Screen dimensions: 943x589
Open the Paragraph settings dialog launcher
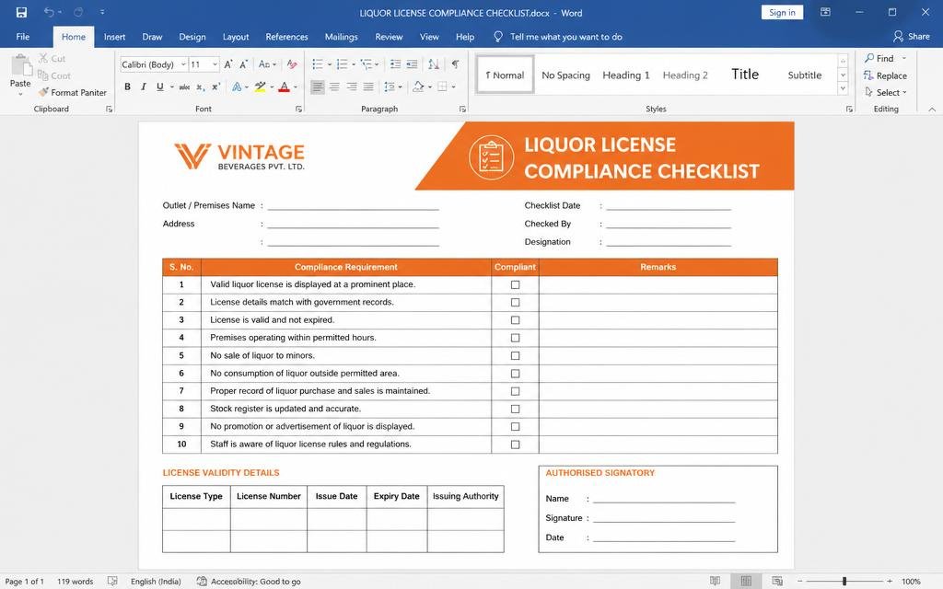[x=462, y=109]
